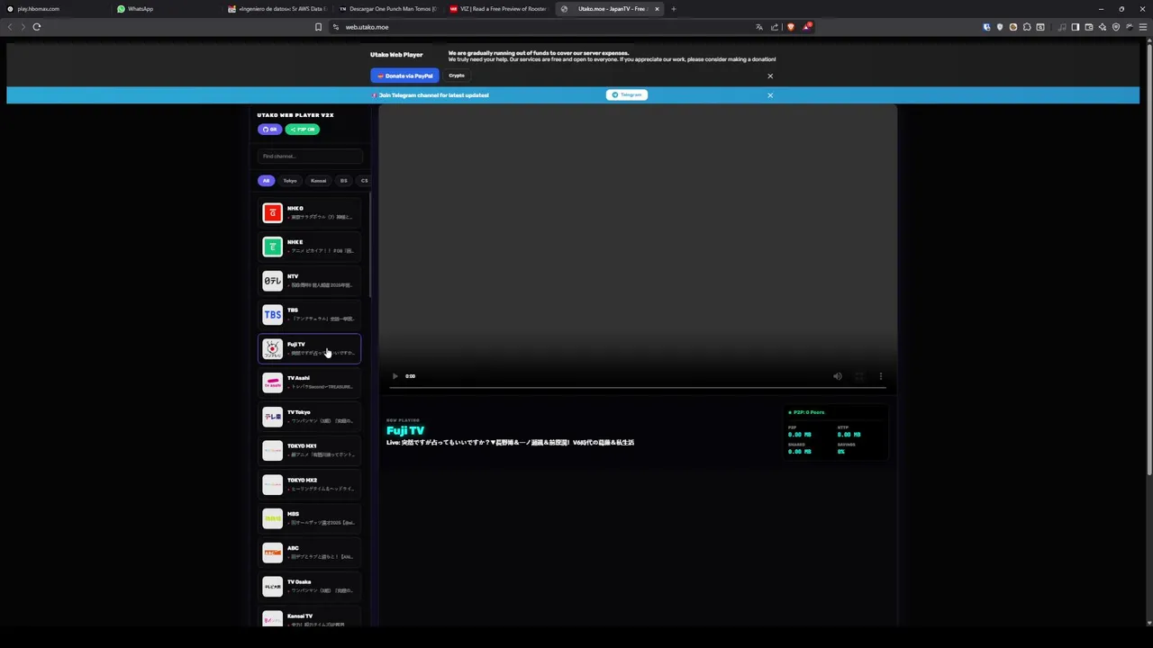This screenshot has height=648, width=1153.
Task: Toggle the P2P ON switch
Action: click(304, 130)
